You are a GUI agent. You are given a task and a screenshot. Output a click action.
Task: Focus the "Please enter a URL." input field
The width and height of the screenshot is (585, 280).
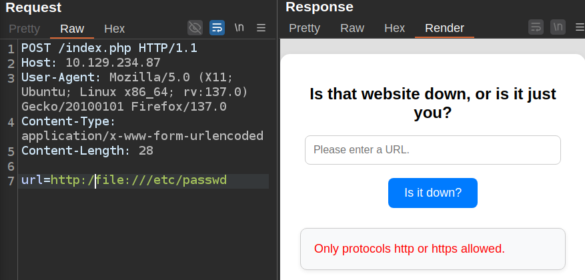coord(432,150)
